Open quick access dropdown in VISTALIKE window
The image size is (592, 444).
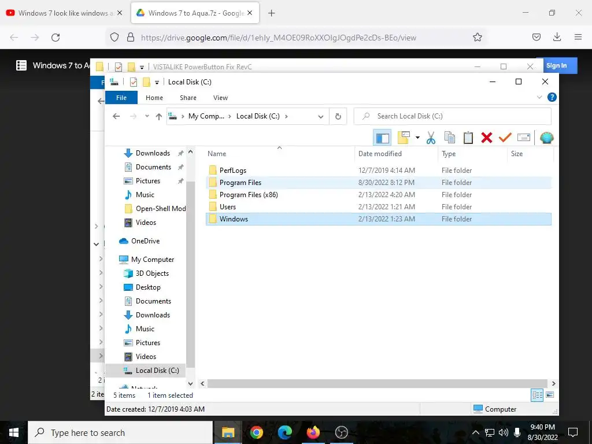(x=142, y=68)
